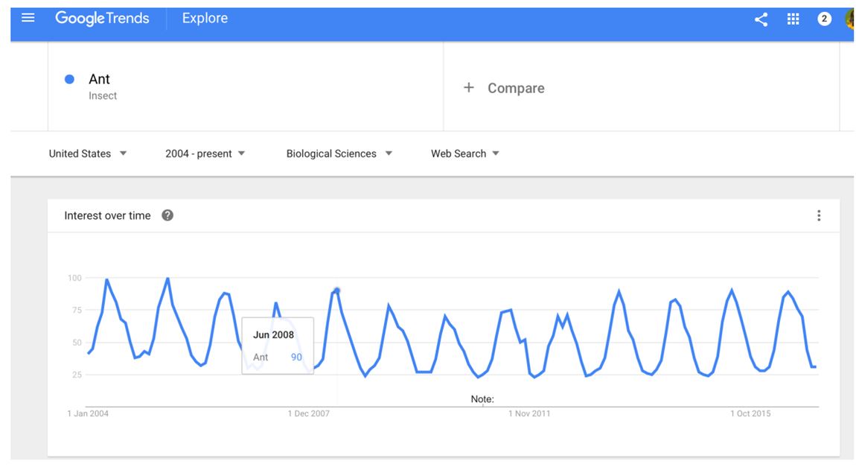Expand the Web Search type dropdown
Screen dimensions: 856x467
465,153
